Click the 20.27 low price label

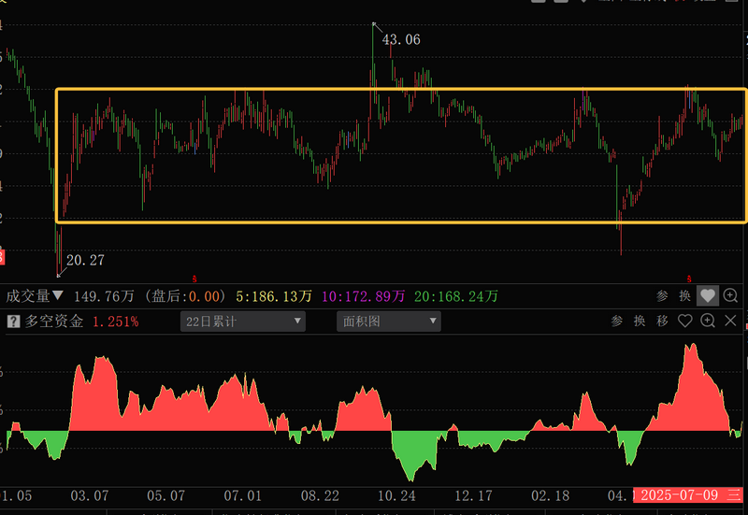pyautogui.click(x=85, y=261)
